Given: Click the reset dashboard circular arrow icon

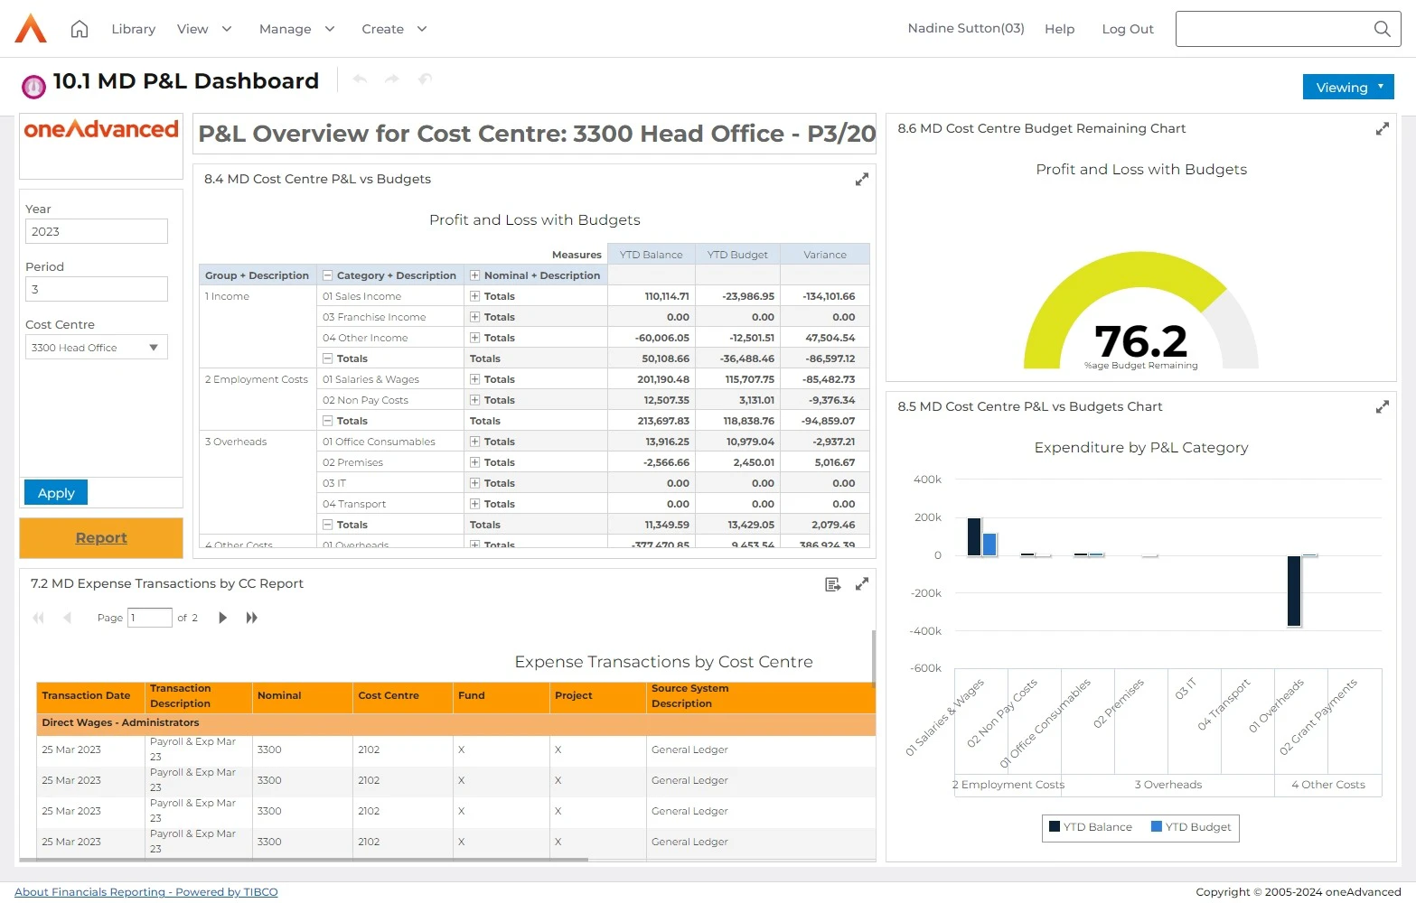Looking at the screenshot, I should pyautogui.click(x=425, y=79).
